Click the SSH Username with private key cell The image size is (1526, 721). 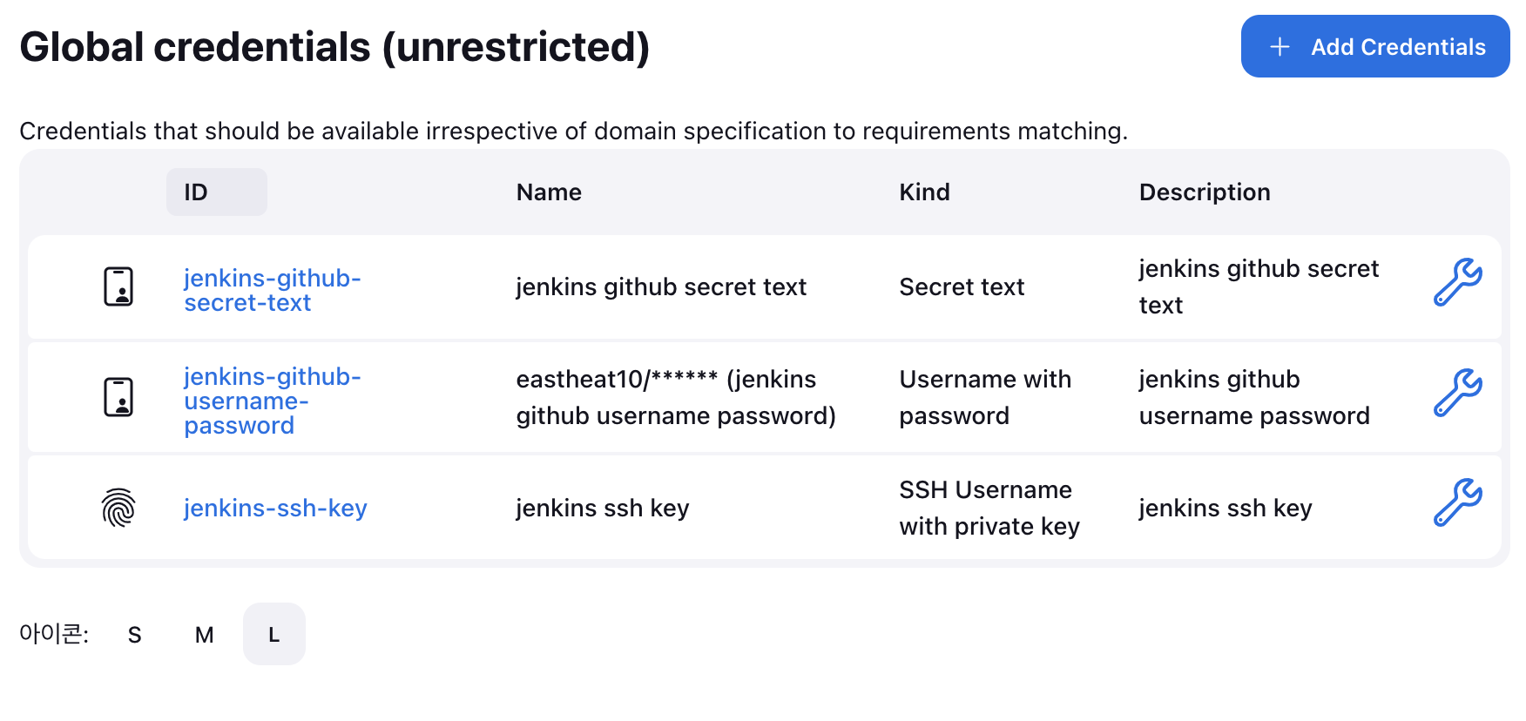989,508
